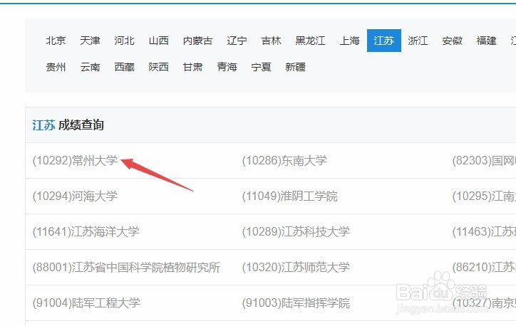516x326 pixels.
Task: Open the 山西 province tab
Action: (159, 41)
